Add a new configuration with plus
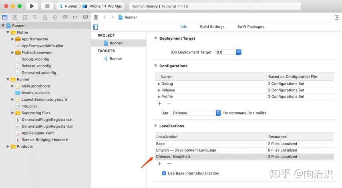The height and width of the screenshot is (188, 342). pyautogui.click(x=160, y=104)
